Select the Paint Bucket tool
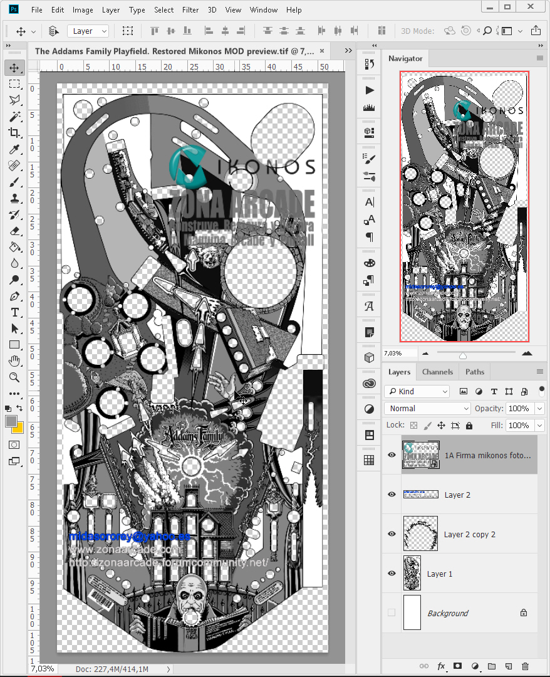The width and height of the screenshot is (550, 677). [x=14, y=248]
